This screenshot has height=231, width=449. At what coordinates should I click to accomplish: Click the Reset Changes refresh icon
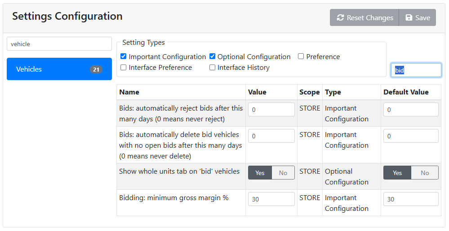pyautogui.click(x=340, y=18)
